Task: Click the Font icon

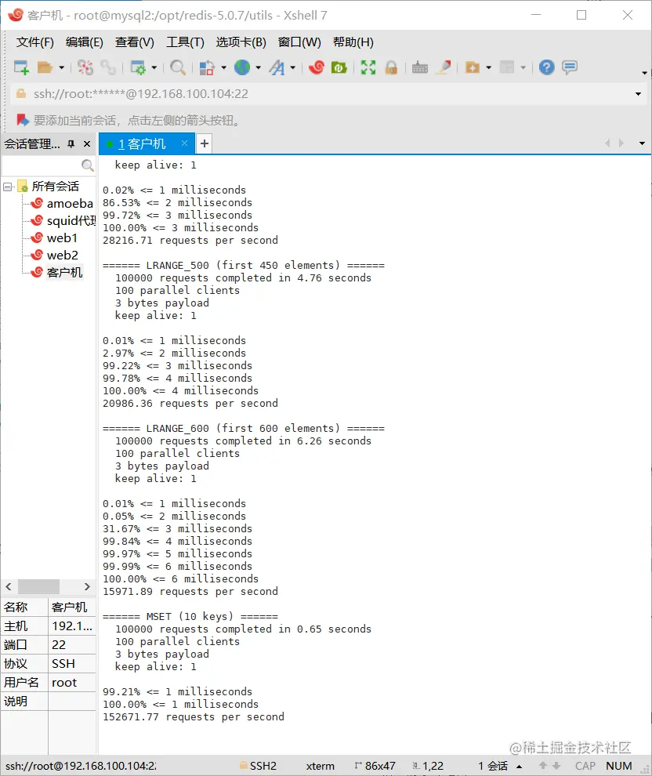Action: (277, 67)
